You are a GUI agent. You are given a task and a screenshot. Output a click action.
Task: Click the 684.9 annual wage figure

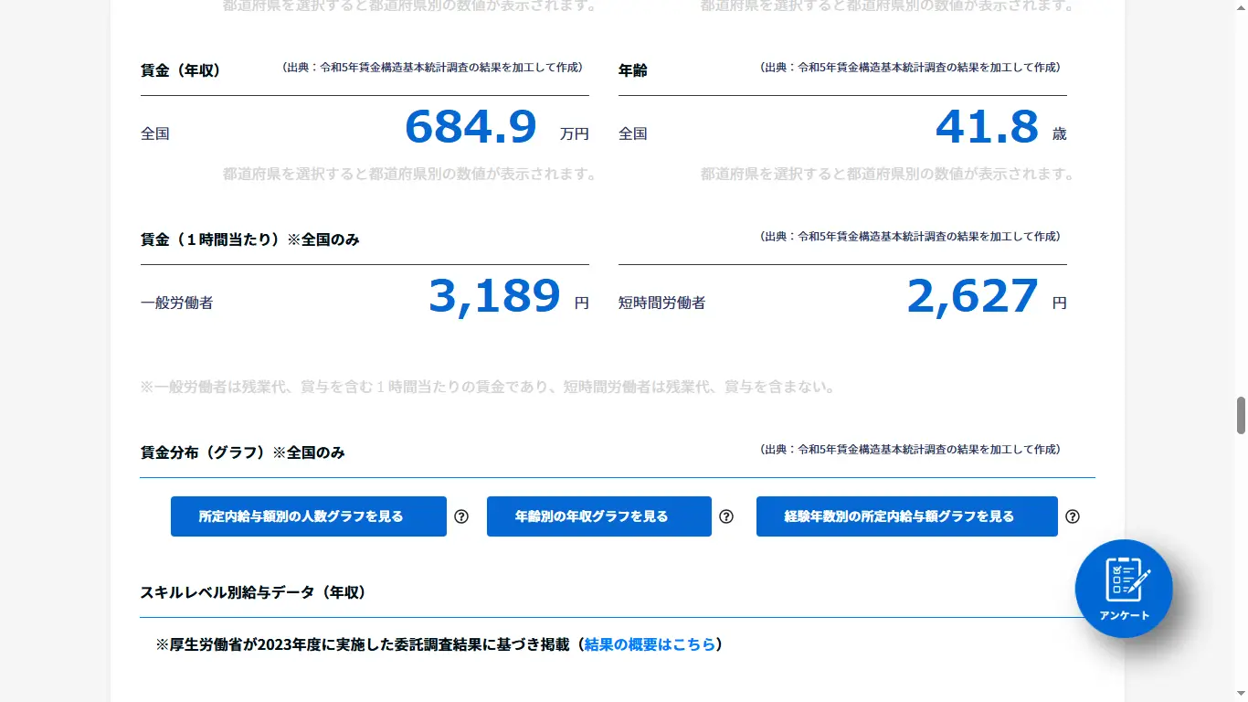coord(470,127)
